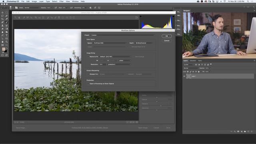Open the Preset dropdown in Workflow Options

point(123,35)
